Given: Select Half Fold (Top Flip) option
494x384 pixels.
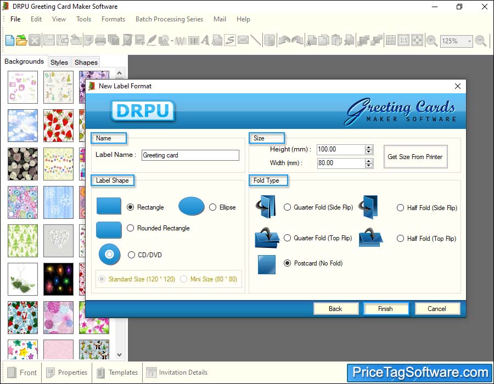Looking at the screenshot, I should pos(400,239).
